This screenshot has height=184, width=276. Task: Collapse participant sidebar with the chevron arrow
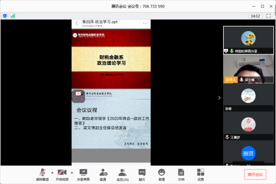[219, 98]
